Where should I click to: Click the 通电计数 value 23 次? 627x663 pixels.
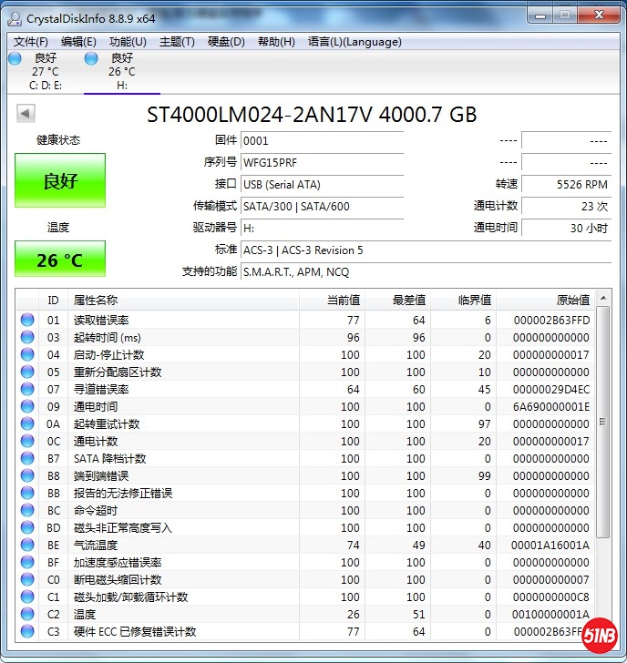coord(567,207)
